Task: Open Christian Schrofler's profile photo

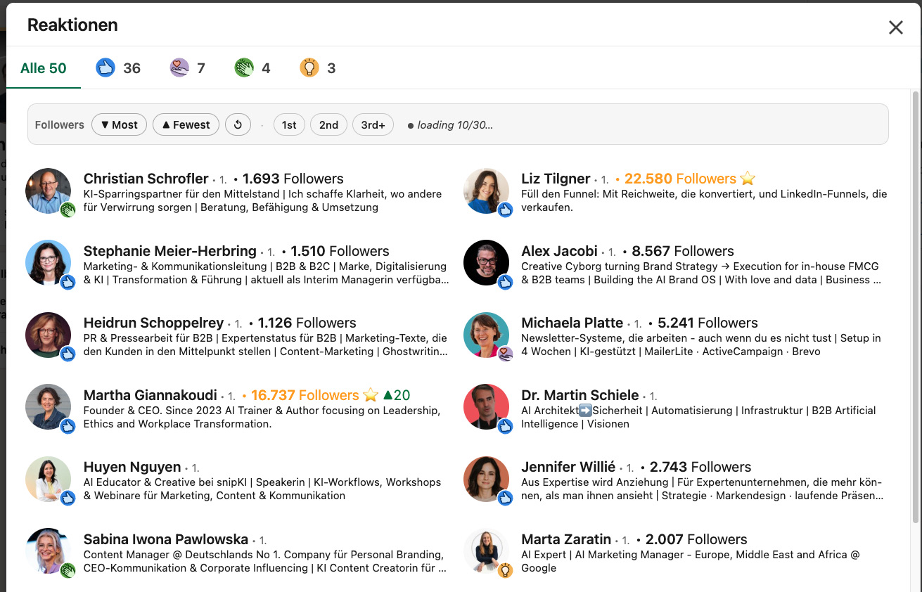Action: pyautogui.click(x=48, y=191)
